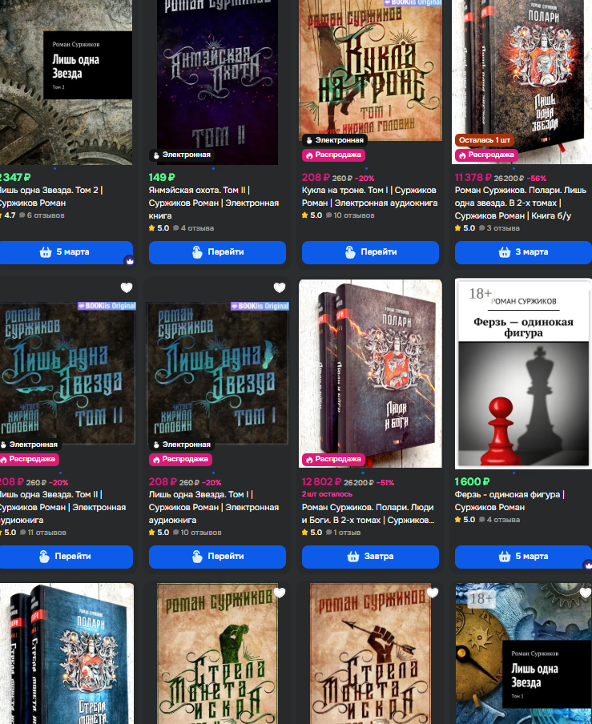Click heart icon on Лишь одна Звезда Том 1 cover
Image resolution: width=592 pixels, height=724 pixels.
pos(585,593)
